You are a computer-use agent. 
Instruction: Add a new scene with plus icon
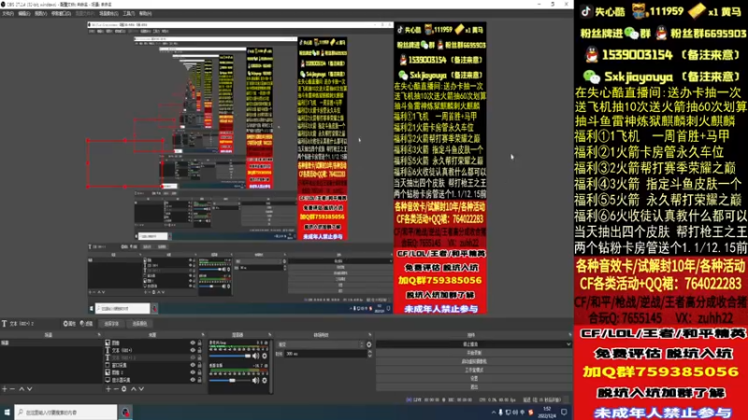coord(5,389)
